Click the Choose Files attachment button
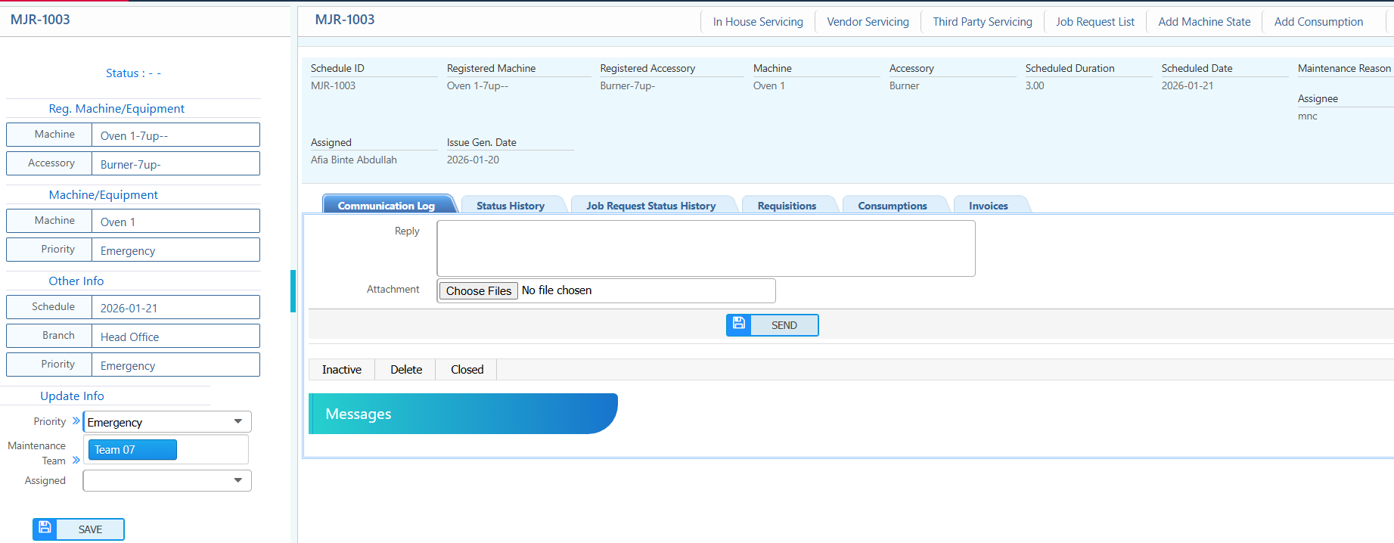This screenshot has width=1394, height=543. pos(478,291)
